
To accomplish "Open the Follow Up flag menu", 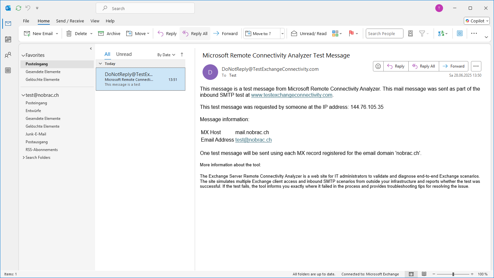I will pyautogui.click(x=353, y=33).
